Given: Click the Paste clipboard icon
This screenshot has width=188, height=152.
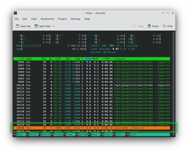Looking at the screenshot, I should pyautogui.click(x=149, y=26).
